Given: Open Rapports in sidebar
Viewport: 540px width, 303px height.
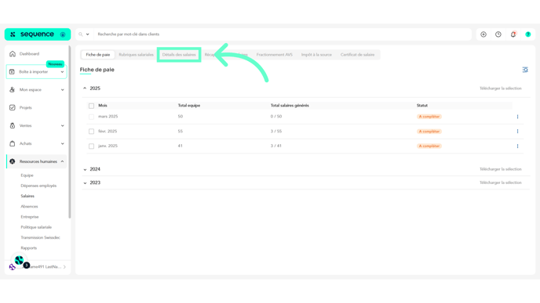Looking at the screenshot, I should 28,248.
